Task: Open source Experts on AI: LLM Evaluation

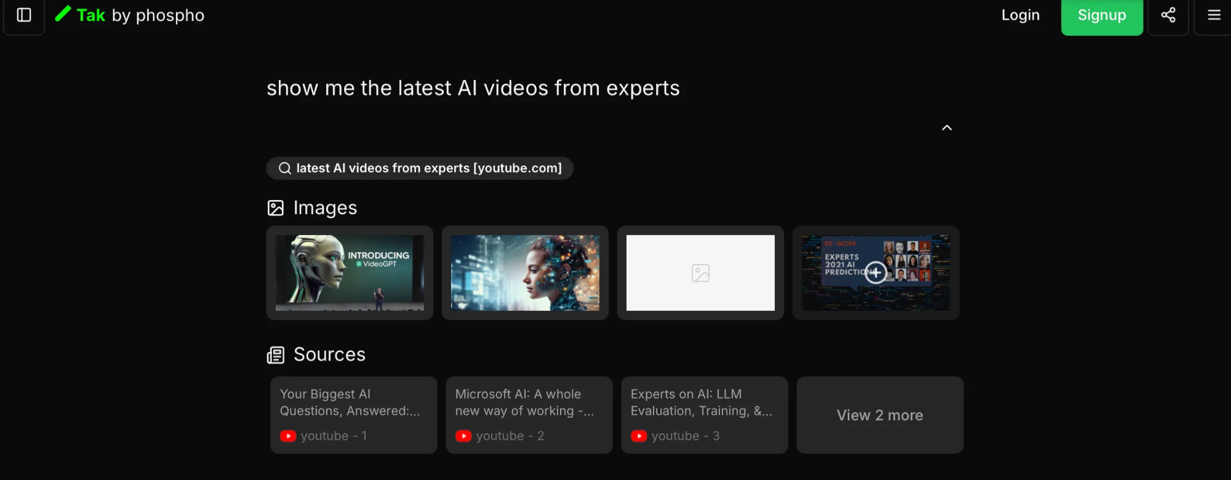Action: click(x=705, y=415)
